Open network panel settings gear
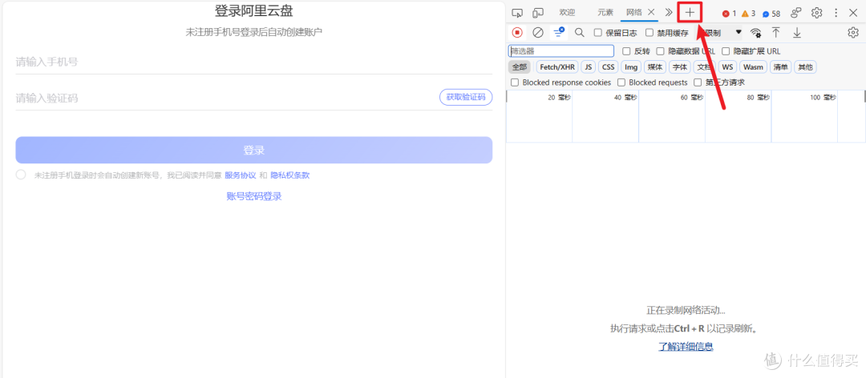Image resolution: width=866 pixels, height=378 pixels. [852, 33]
